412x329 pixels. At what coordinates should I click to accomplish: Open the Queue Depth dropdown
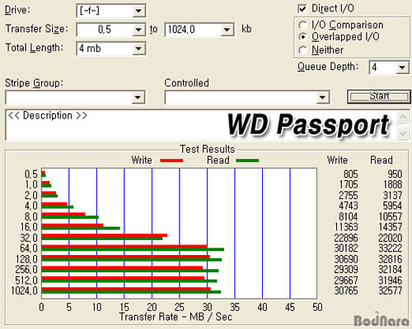click(402, 67)
